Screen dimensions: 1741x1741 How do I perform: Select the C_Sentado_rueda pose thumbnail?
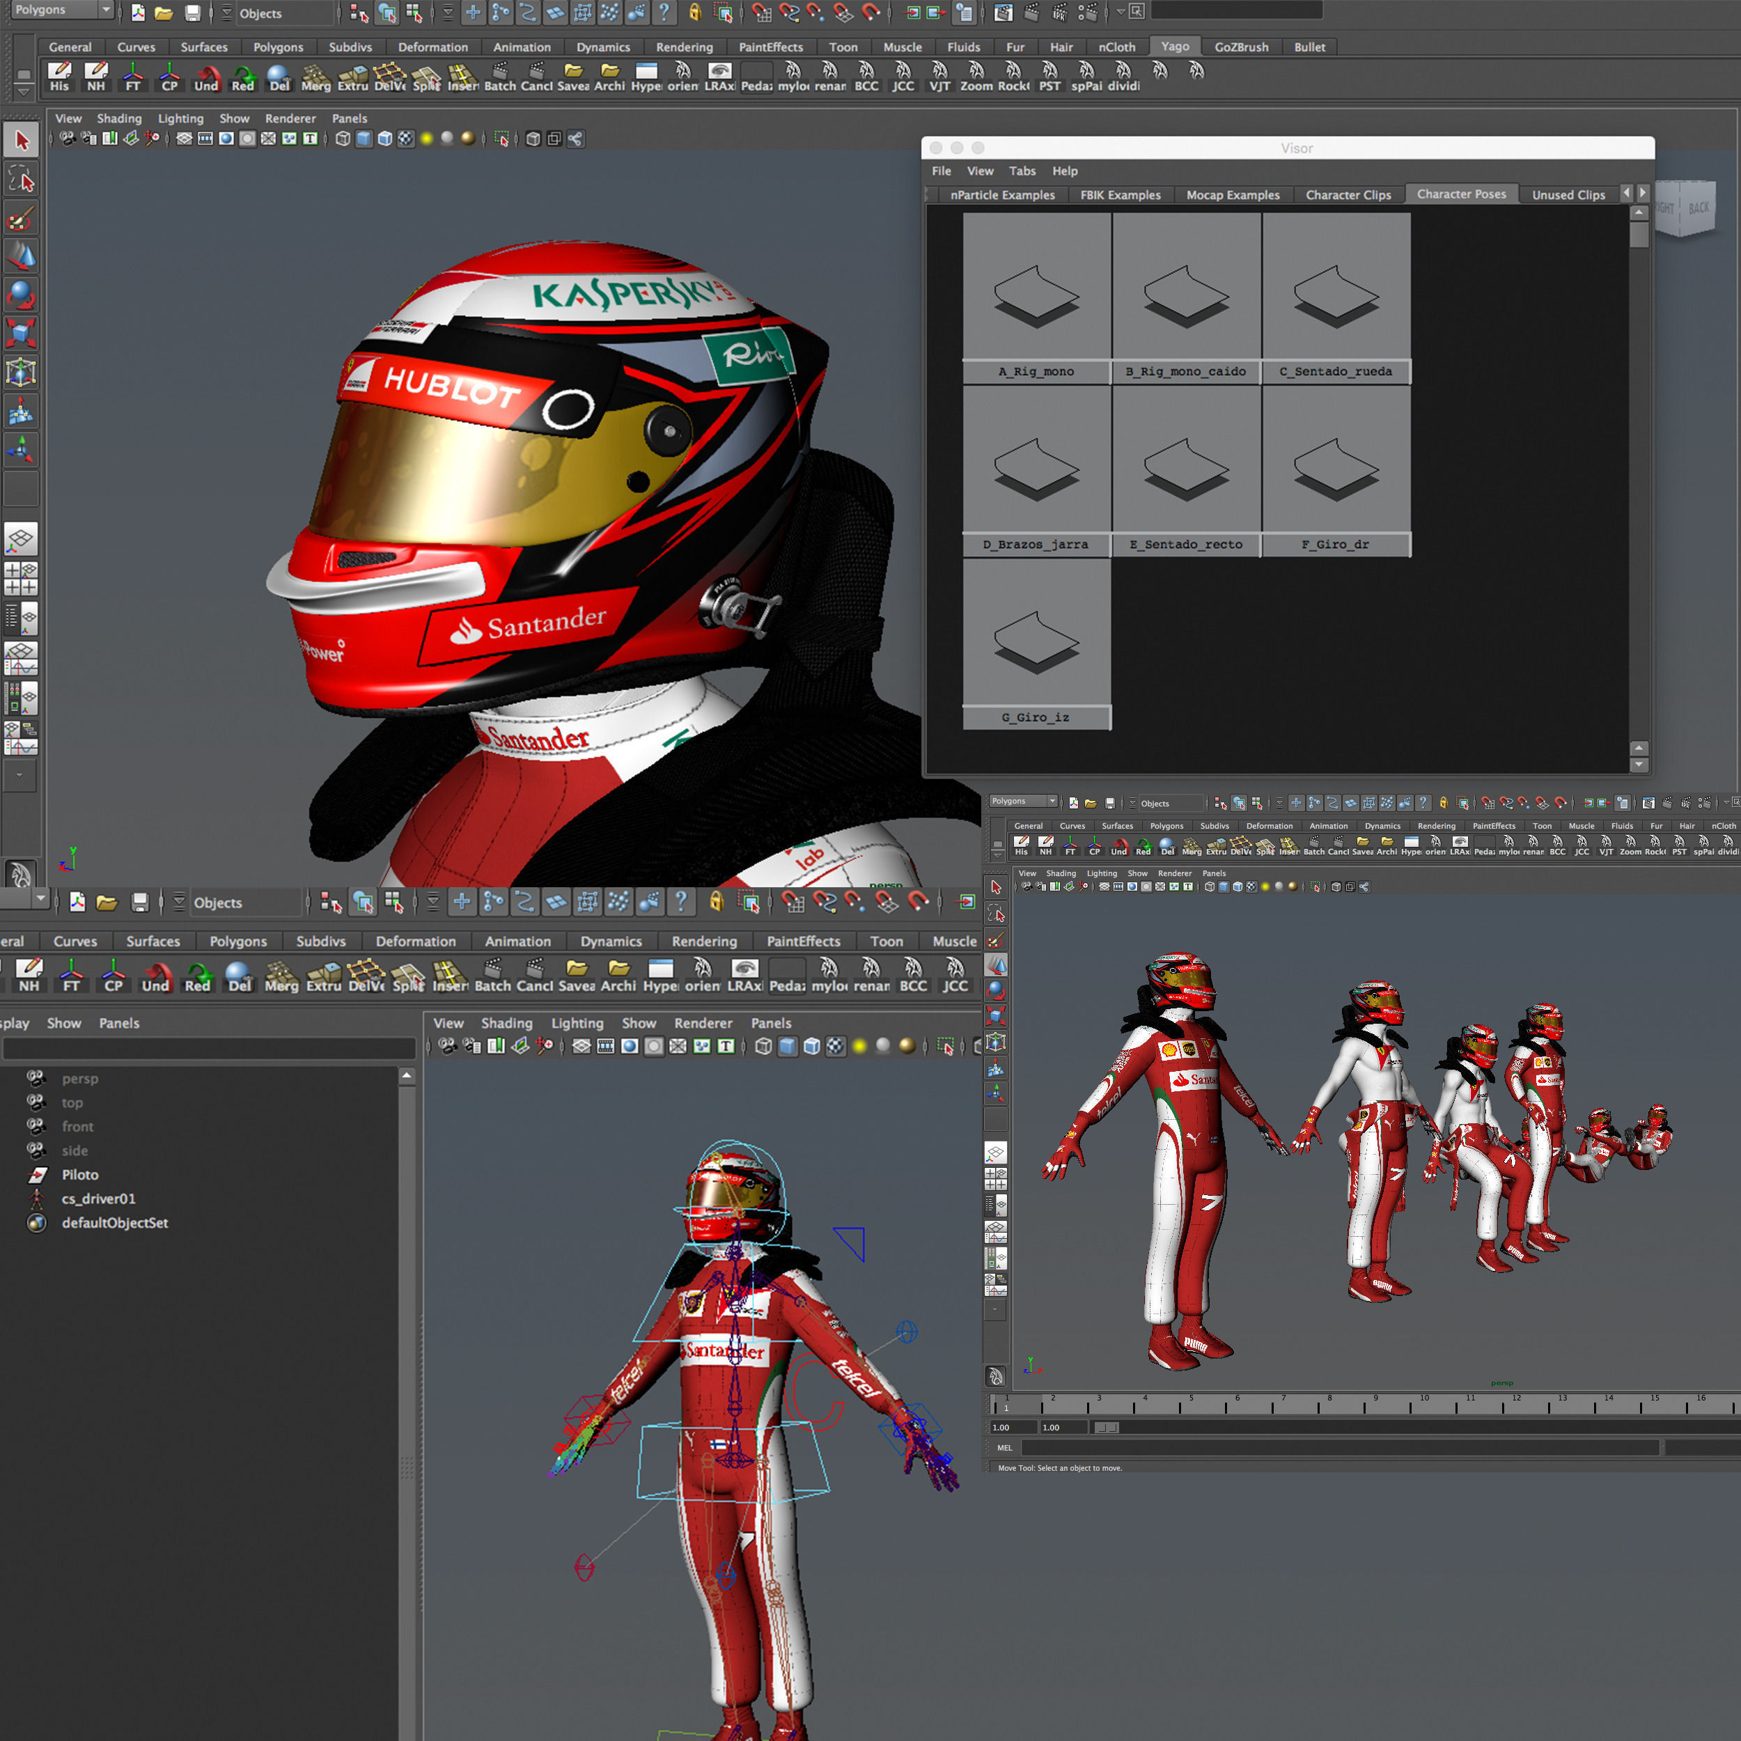[1336, 286]
